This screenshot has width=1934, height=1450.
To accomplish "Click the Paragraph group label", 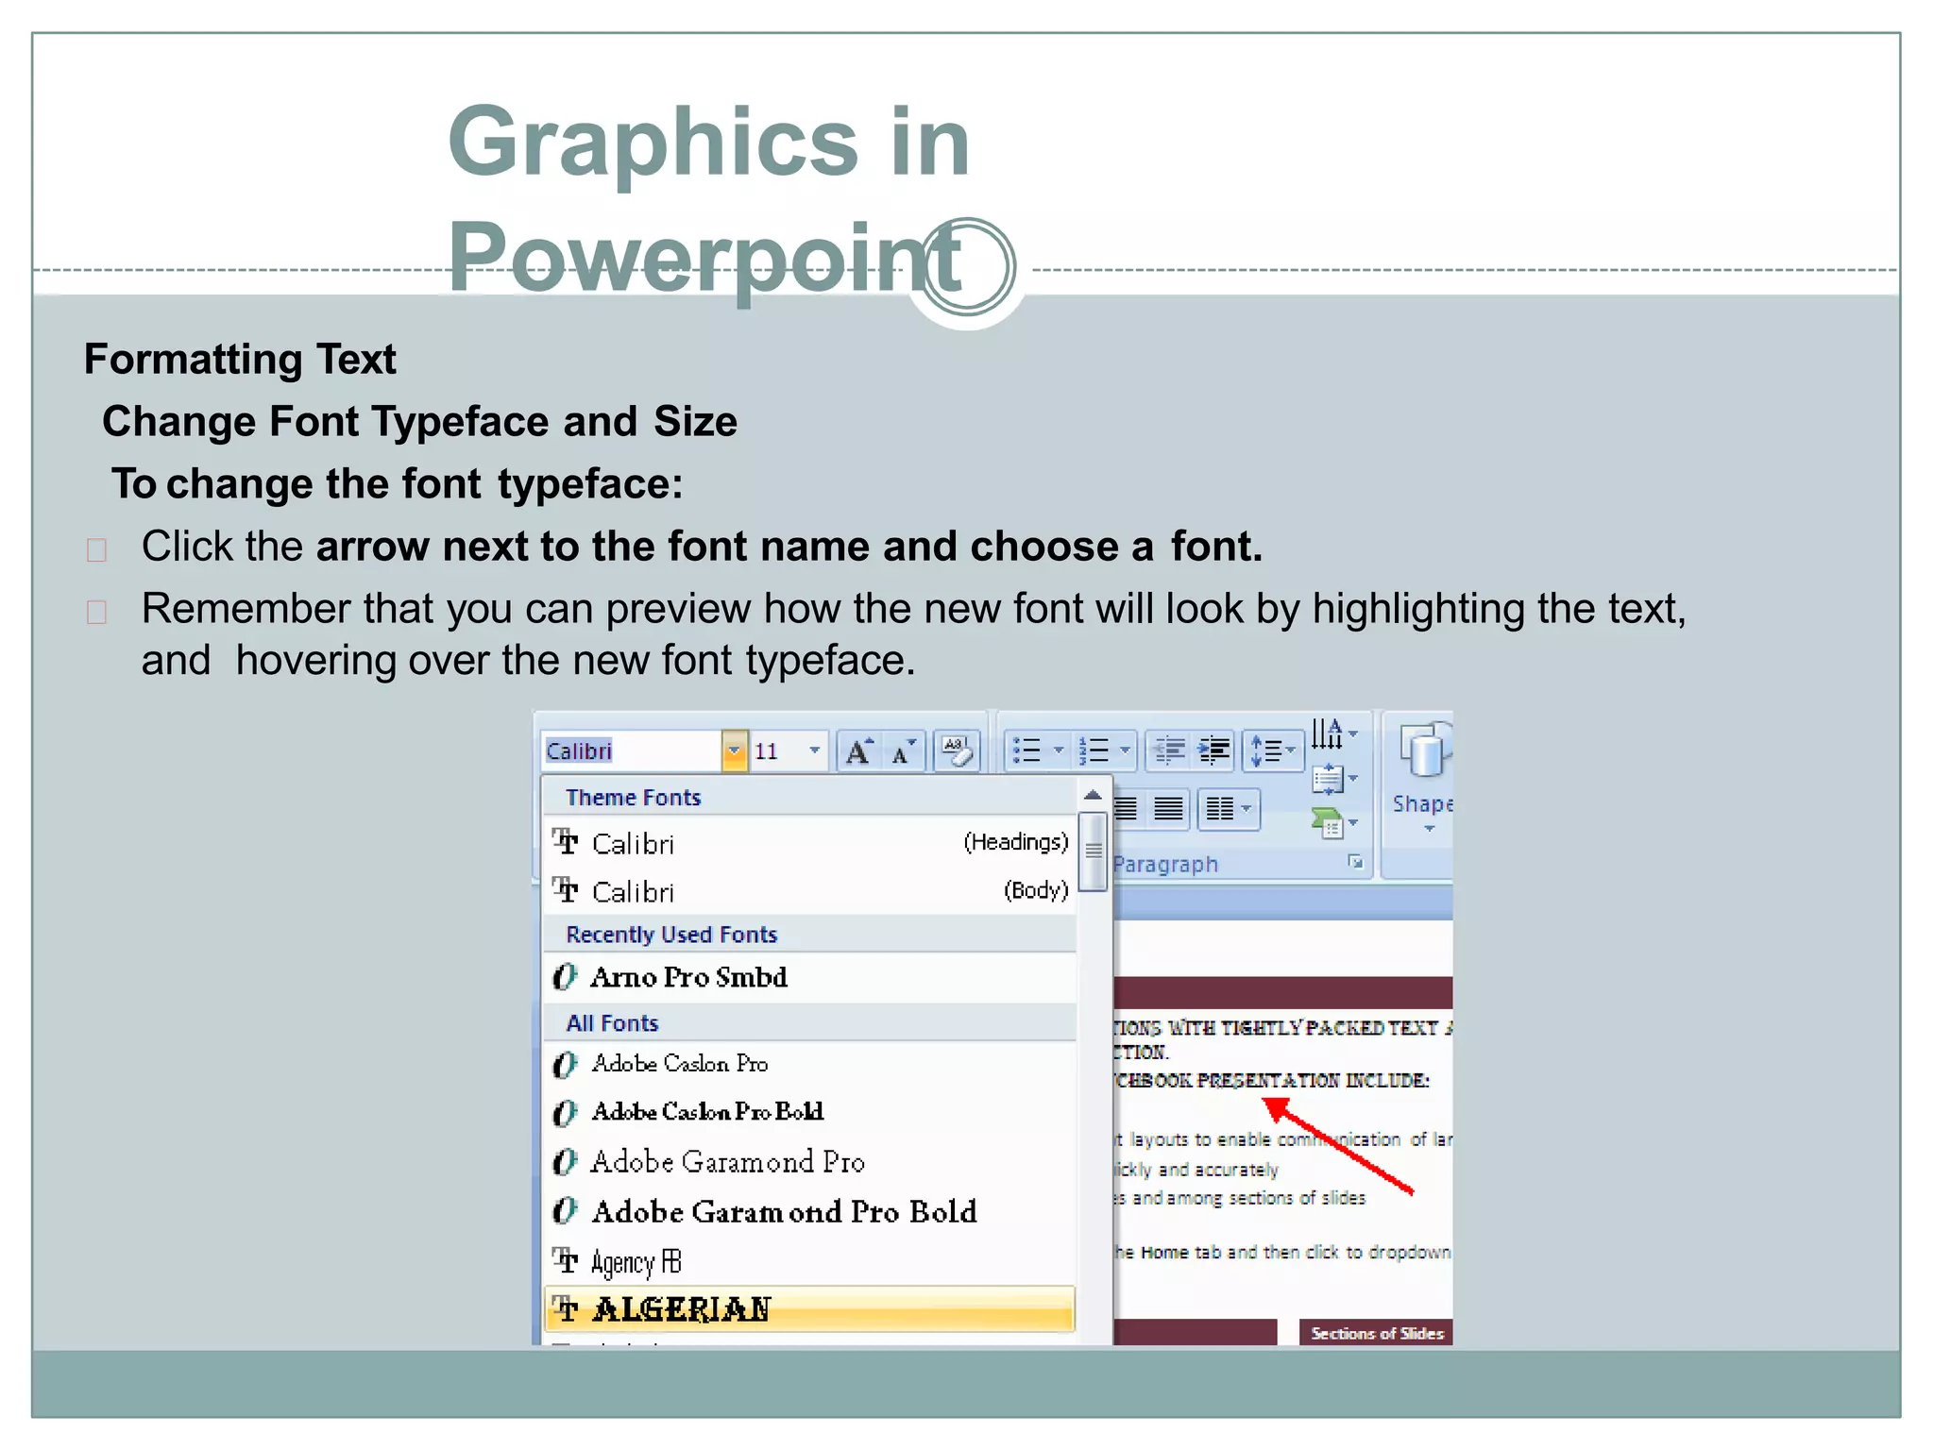I will 1165,864.
